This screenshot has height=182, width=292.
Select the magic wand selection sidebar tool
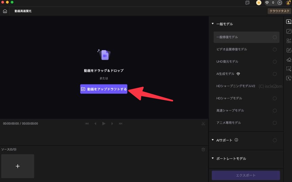289,69
